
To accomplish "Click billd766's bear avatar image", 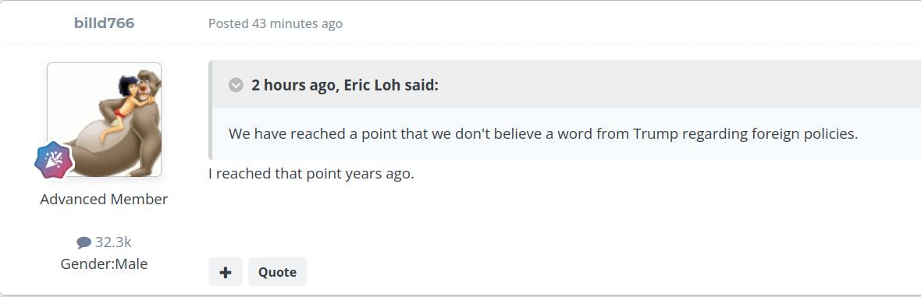I will (x=104, y=120).
